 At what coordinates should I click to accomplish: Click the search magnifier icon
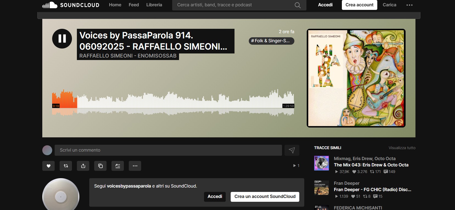(x=298, y=5)
